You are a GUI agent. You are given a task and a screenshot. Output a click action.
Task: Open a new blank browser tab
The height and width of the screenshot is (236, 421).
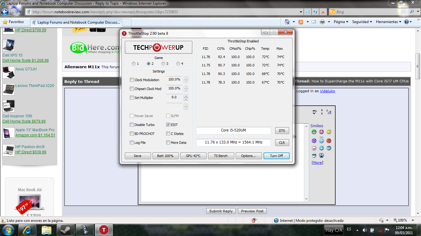[127, 22]
